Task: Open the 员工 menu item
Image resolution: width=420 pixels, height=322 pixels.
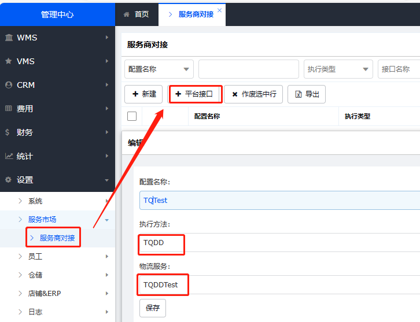Action: point(58,257)
